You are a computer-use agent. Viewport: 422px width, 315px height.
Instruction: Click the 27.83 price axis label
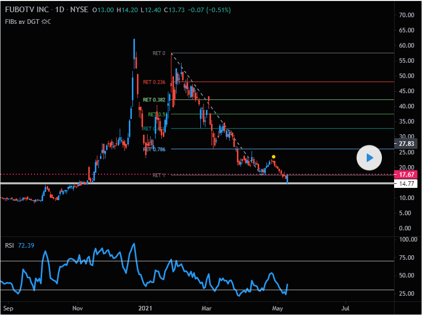pos(408,144)
